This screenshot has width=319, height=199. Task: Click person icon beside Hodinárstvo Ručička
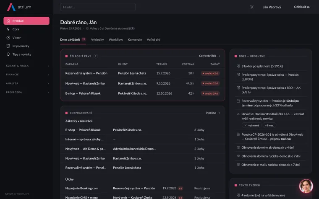238,114
